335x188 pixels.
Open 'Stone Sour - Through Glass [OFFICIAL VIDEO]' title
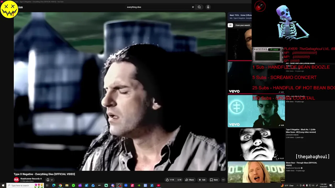pos(301,164)
